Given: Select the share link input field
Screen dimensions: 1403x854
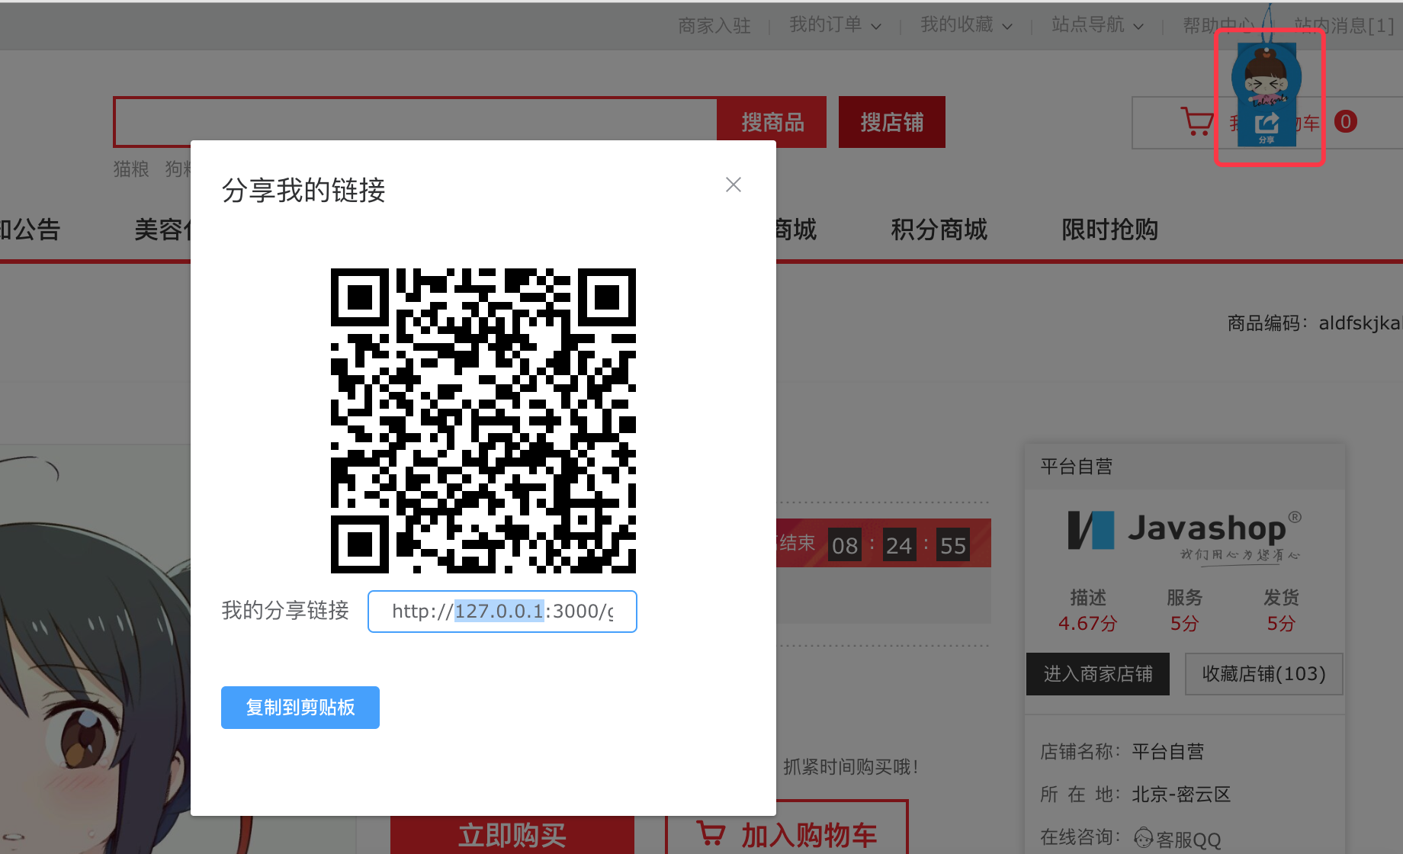Looking at the screenshot, I should pos(502,612).
